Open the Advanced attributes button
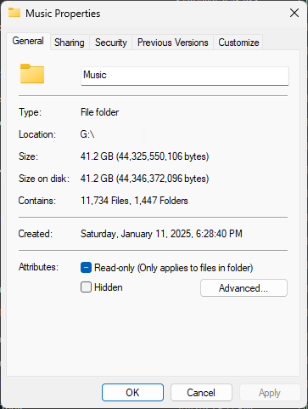Viewport: 308px width, 409px height. pos(244,288)
